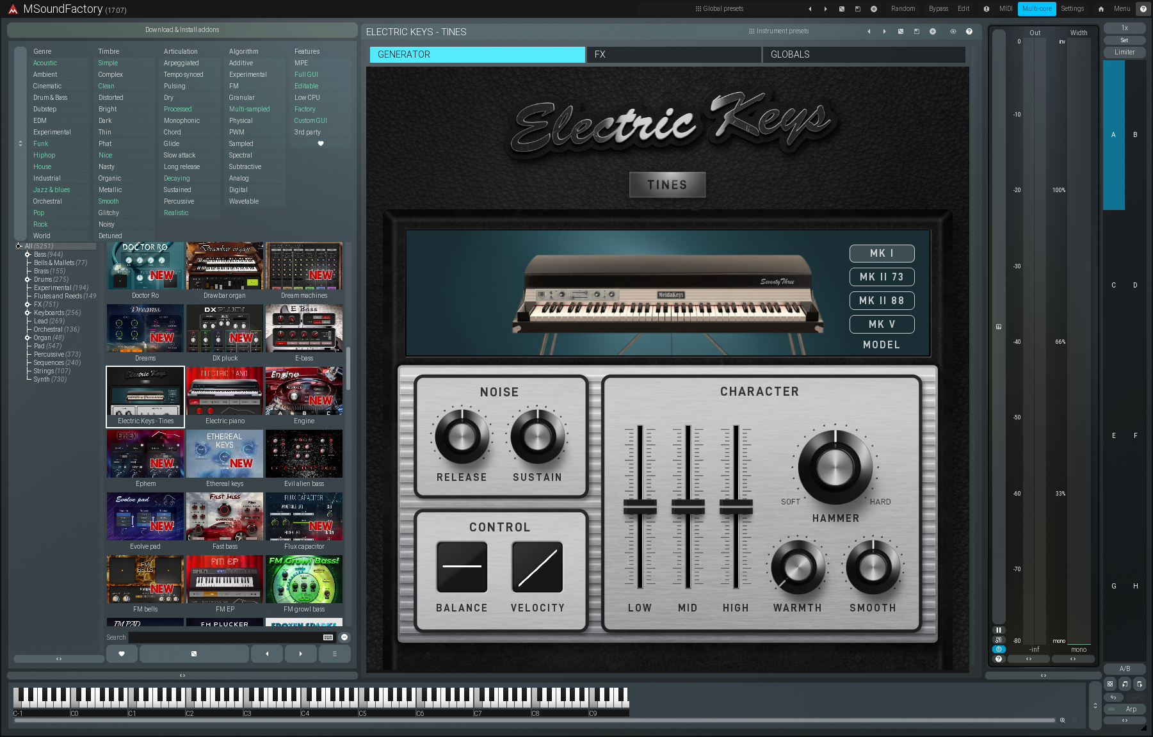Viewport: 1153px width, 737px height.
Task: Expand the Drums category in the sidebar
Action: [27, 279]
